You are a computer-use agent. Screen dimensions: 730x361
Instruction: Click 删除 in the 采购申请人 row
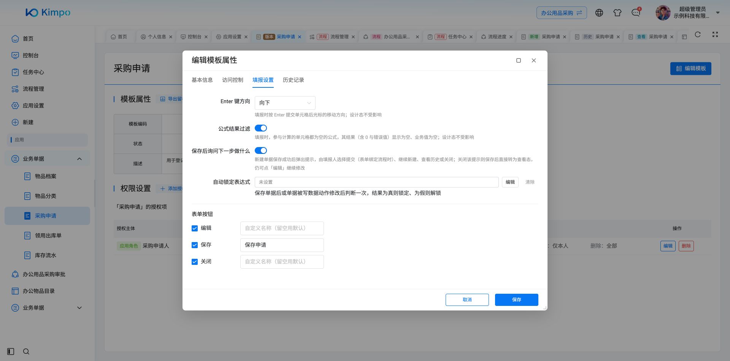click(686, 246)
